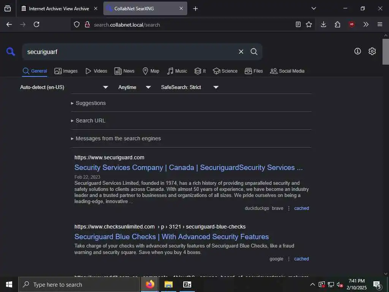Open the Auto-detect (en-US) language dropdown

tap(64, 87)
